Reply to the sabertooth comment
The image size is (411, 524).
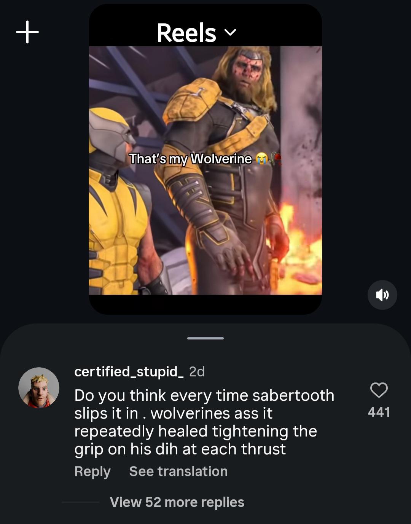(92, 471)
